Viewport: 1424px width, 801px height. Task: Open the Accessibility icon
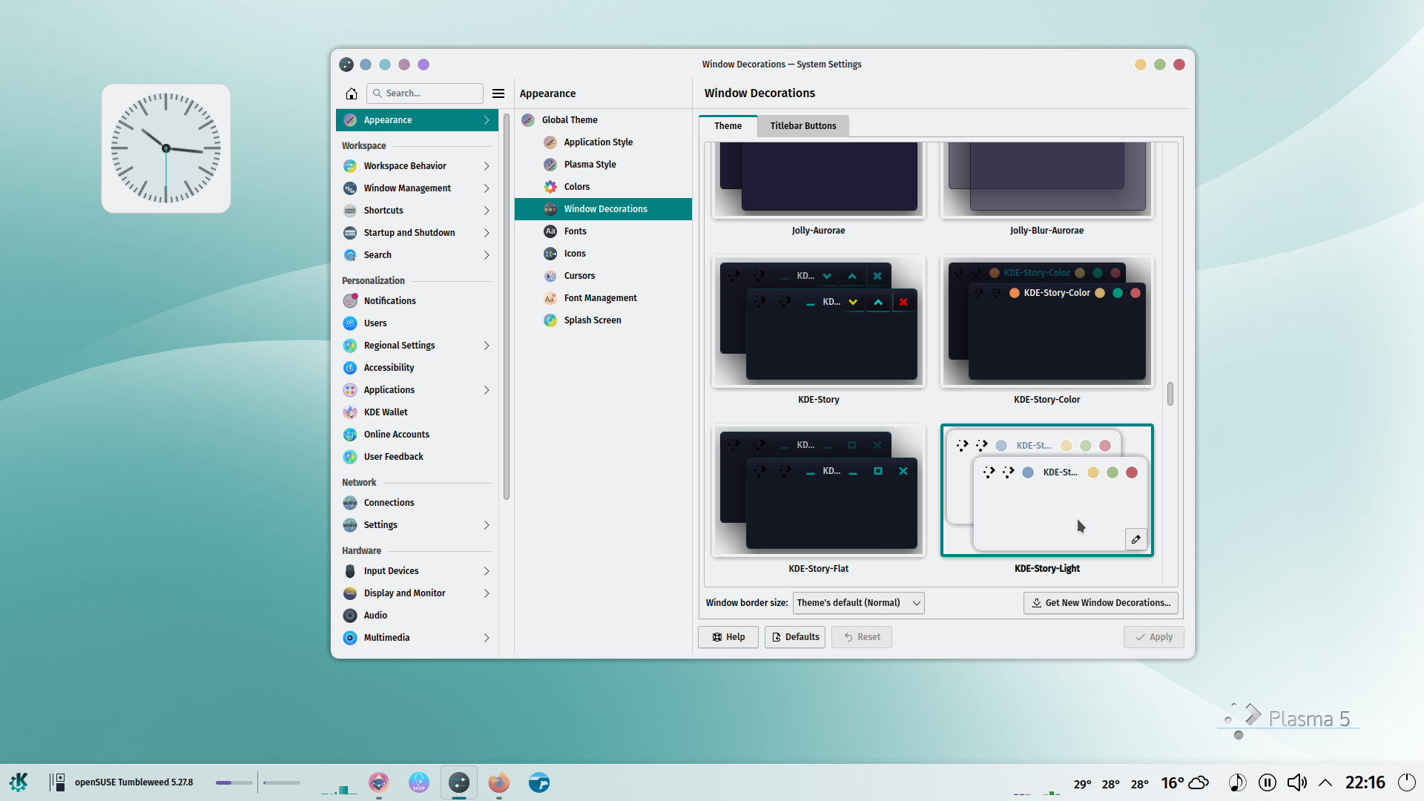pyautogui.click(x=350, y=368)
